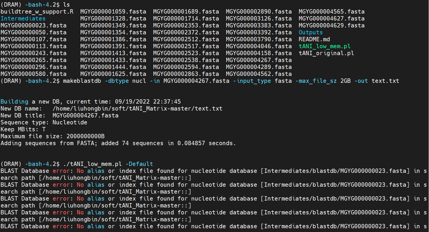This screenshot has width=429, height=232.
Task: Select the Intermediates directory name
Action: pos(23,18)
